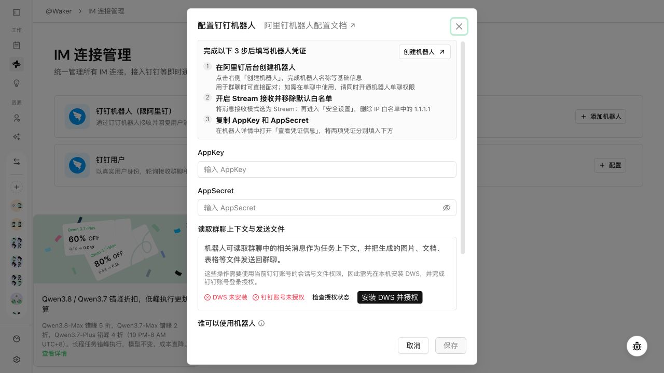Click the 取消 button
Viewport: 664px width, 373px height.
(x=413, y=346)
